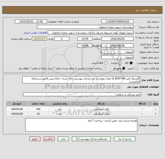The height and width of the screenshot is (159, 165).
Task: Click the general description field mentioning BOSTON
Action: pos(81,80)
